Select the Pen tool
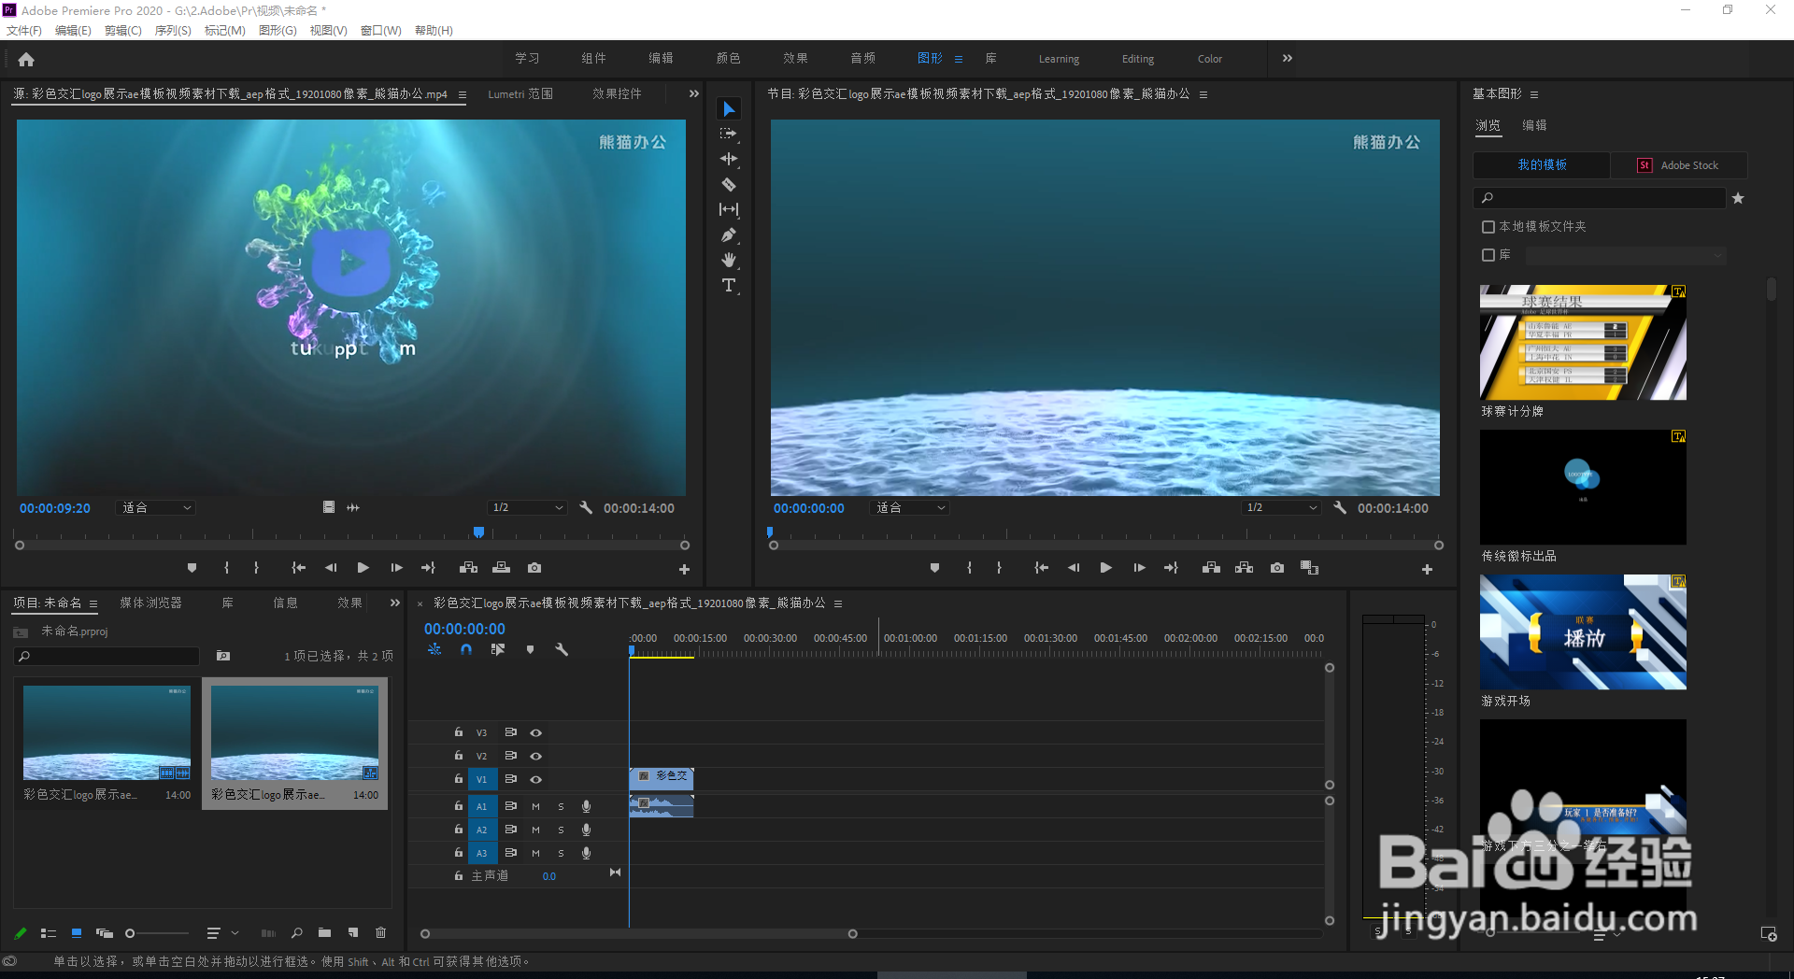The height and width of the screenshot is (979, 1794). pos(729,235)
